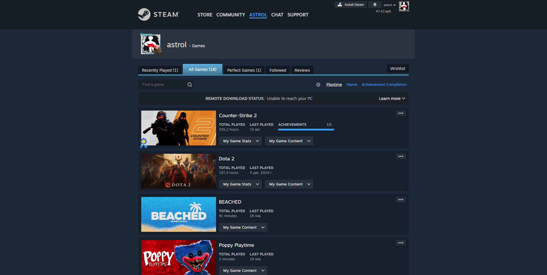The image size is (547, 275).
Task: Expand BEACHED My Game Content
Action: [243, 227]
